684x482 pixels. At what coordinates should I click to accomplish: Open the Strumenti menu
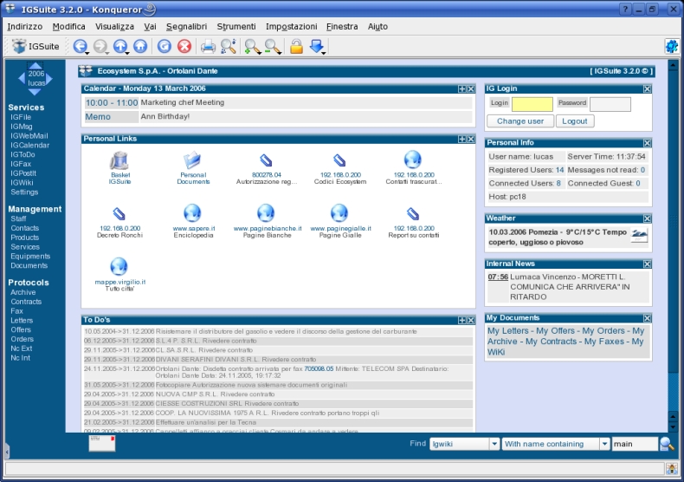coord(236,27)
